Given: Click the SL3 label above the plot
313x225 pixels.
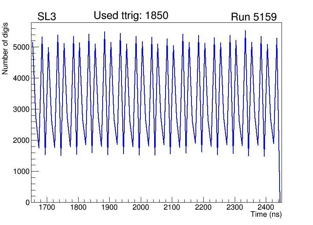Looking at the screenshot, I should point(46,17).
